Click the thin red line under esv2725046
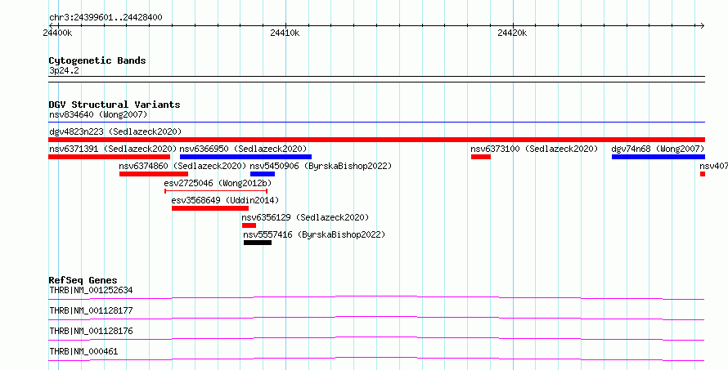The width and height of the screenshot is (728, 370). 216,190
